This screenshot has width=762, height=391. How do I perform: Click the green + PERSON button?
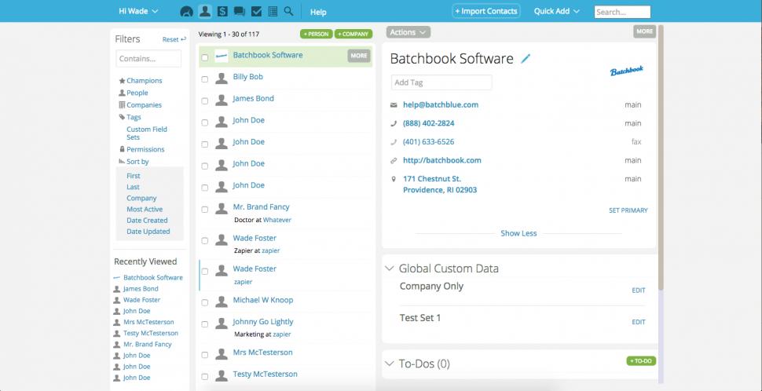[317, 34]
